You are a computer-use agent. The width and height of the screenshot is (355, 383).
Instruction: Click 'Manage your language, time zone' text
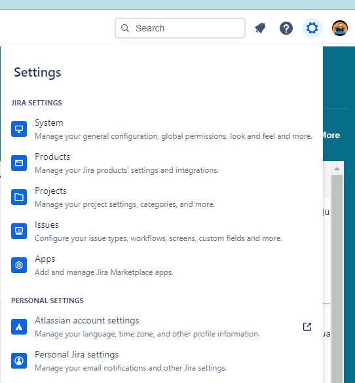[147, 334]
